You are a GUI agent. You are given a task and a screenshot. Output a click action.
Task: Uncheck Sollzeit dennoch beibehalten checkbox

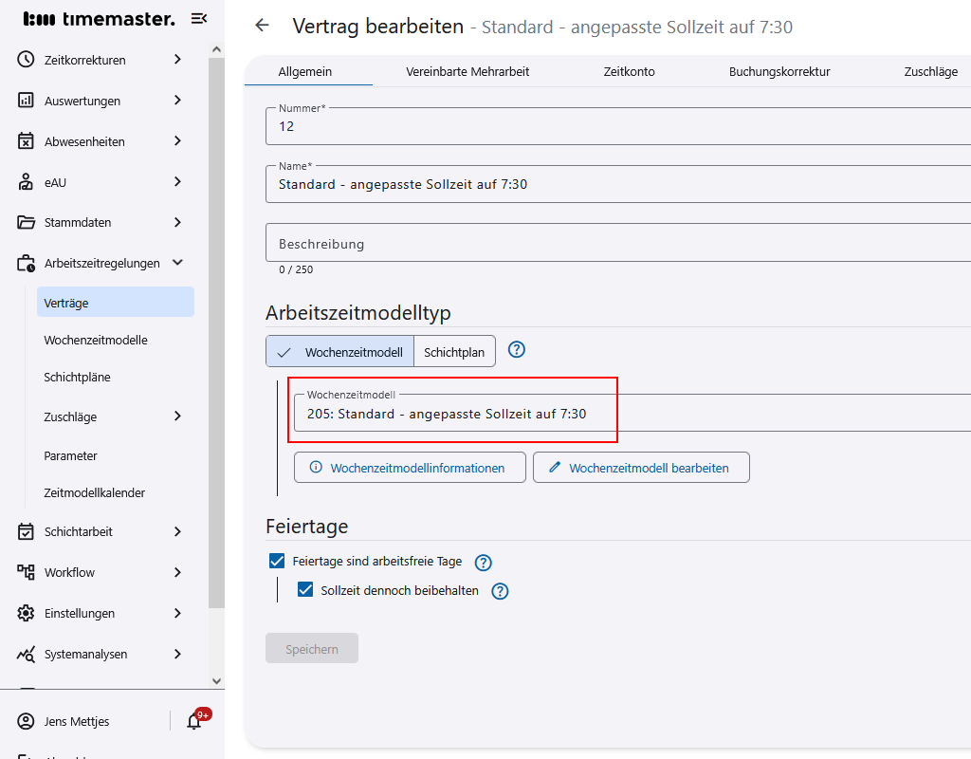coord(305,589)
